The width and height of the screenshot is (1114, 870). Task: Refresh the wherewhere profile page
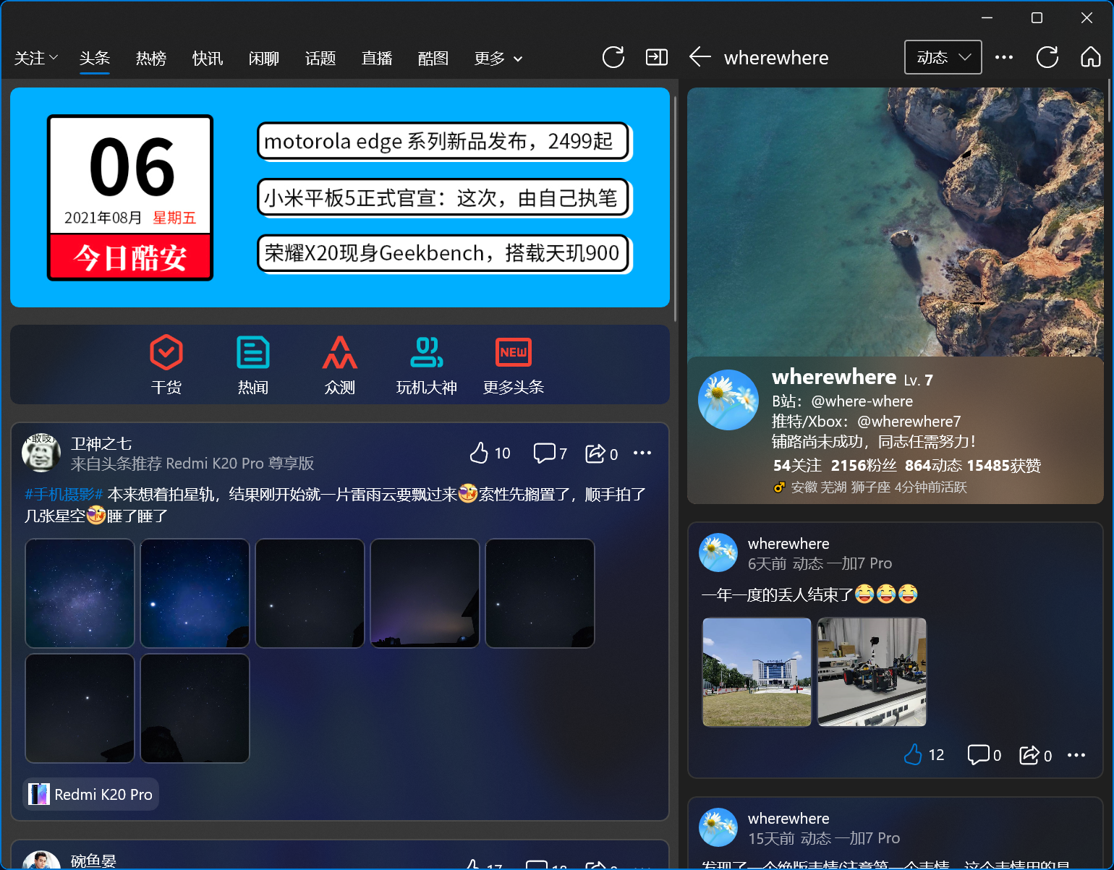(1047, 57)
